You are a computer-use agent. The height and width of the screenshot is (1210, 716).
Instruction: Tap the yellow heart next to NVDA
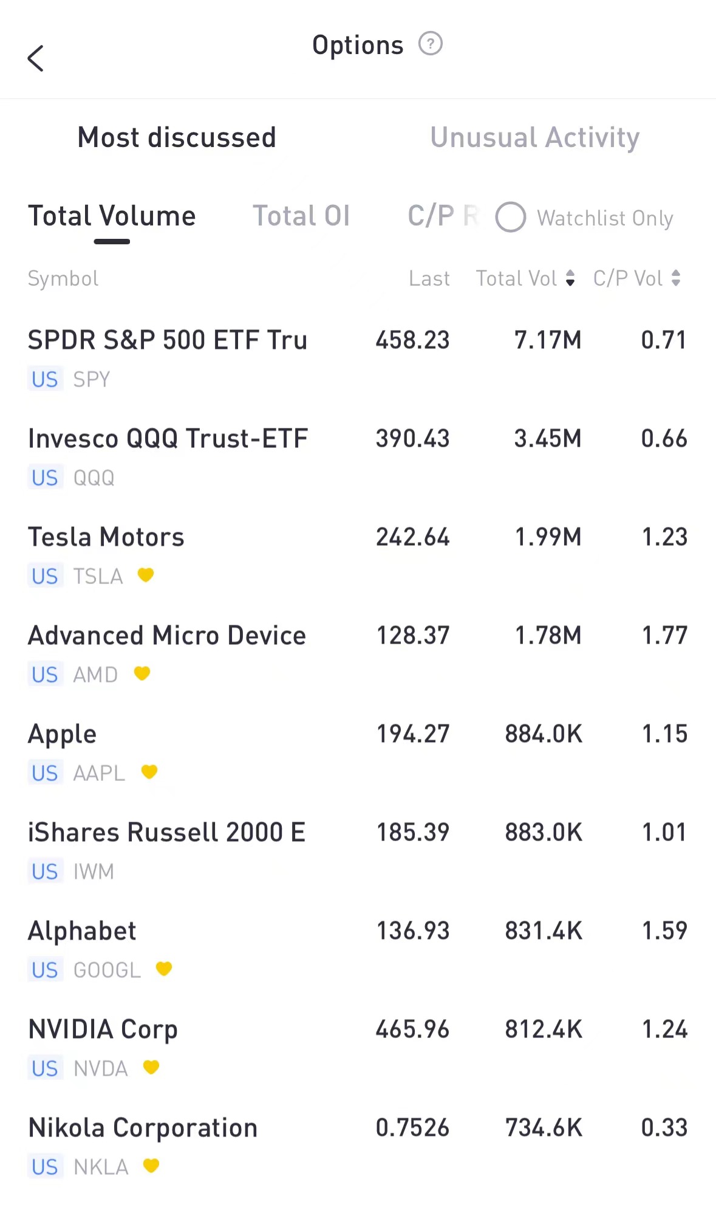point(151,1067)
